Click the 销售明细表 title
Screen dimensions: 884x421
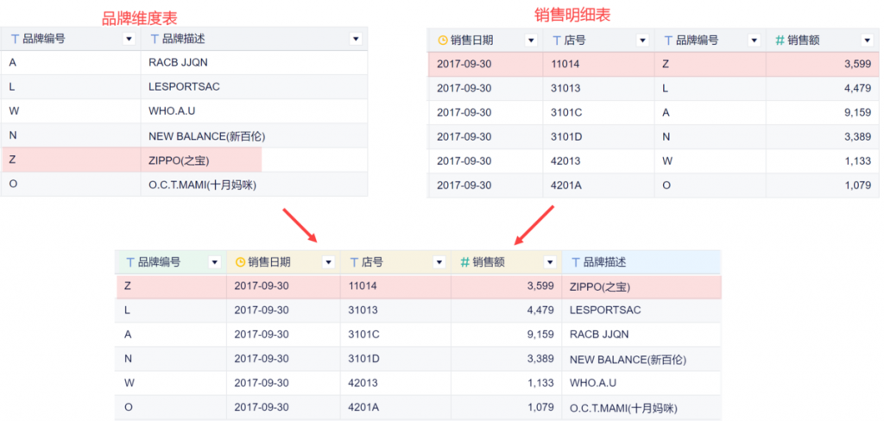[571, 13]
